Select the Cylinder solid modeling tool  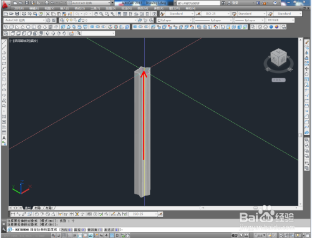pos(34,27)
